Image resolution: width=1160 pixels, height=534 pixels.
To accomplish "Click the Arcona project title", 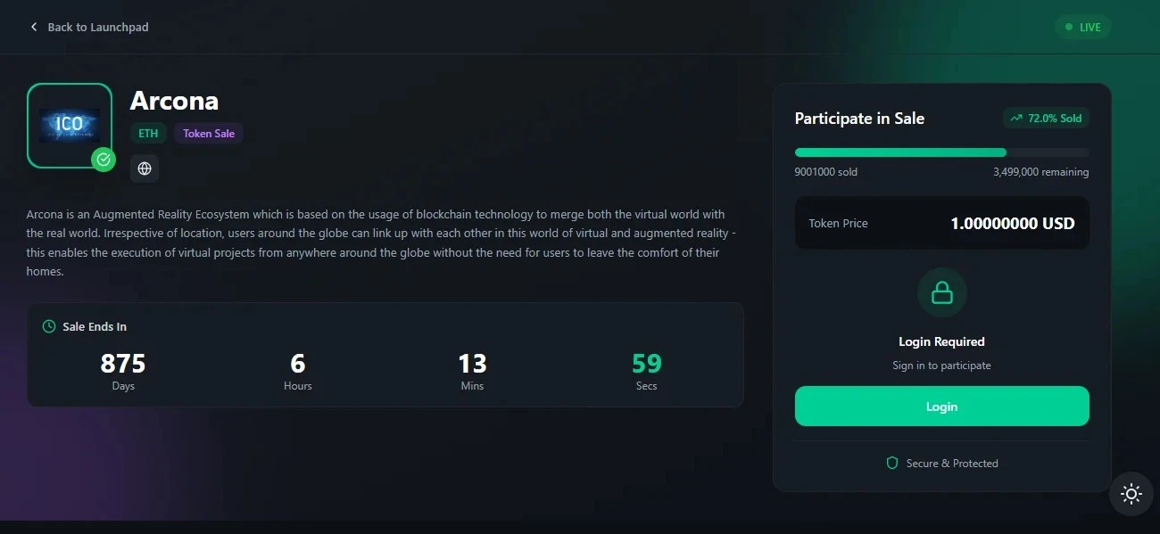I will pos(174,100).
